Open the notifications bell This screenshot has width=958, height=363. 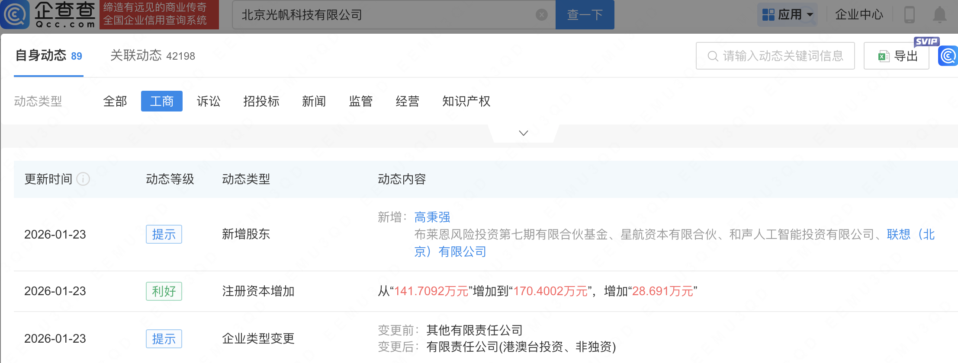point(939,15)
